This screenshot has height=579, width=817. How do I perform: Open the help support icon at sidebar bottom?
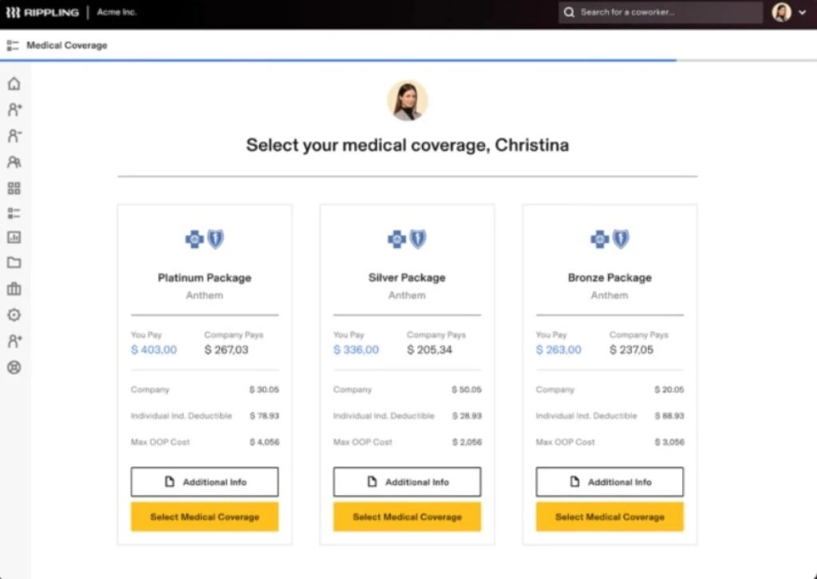tap(13, 368)
